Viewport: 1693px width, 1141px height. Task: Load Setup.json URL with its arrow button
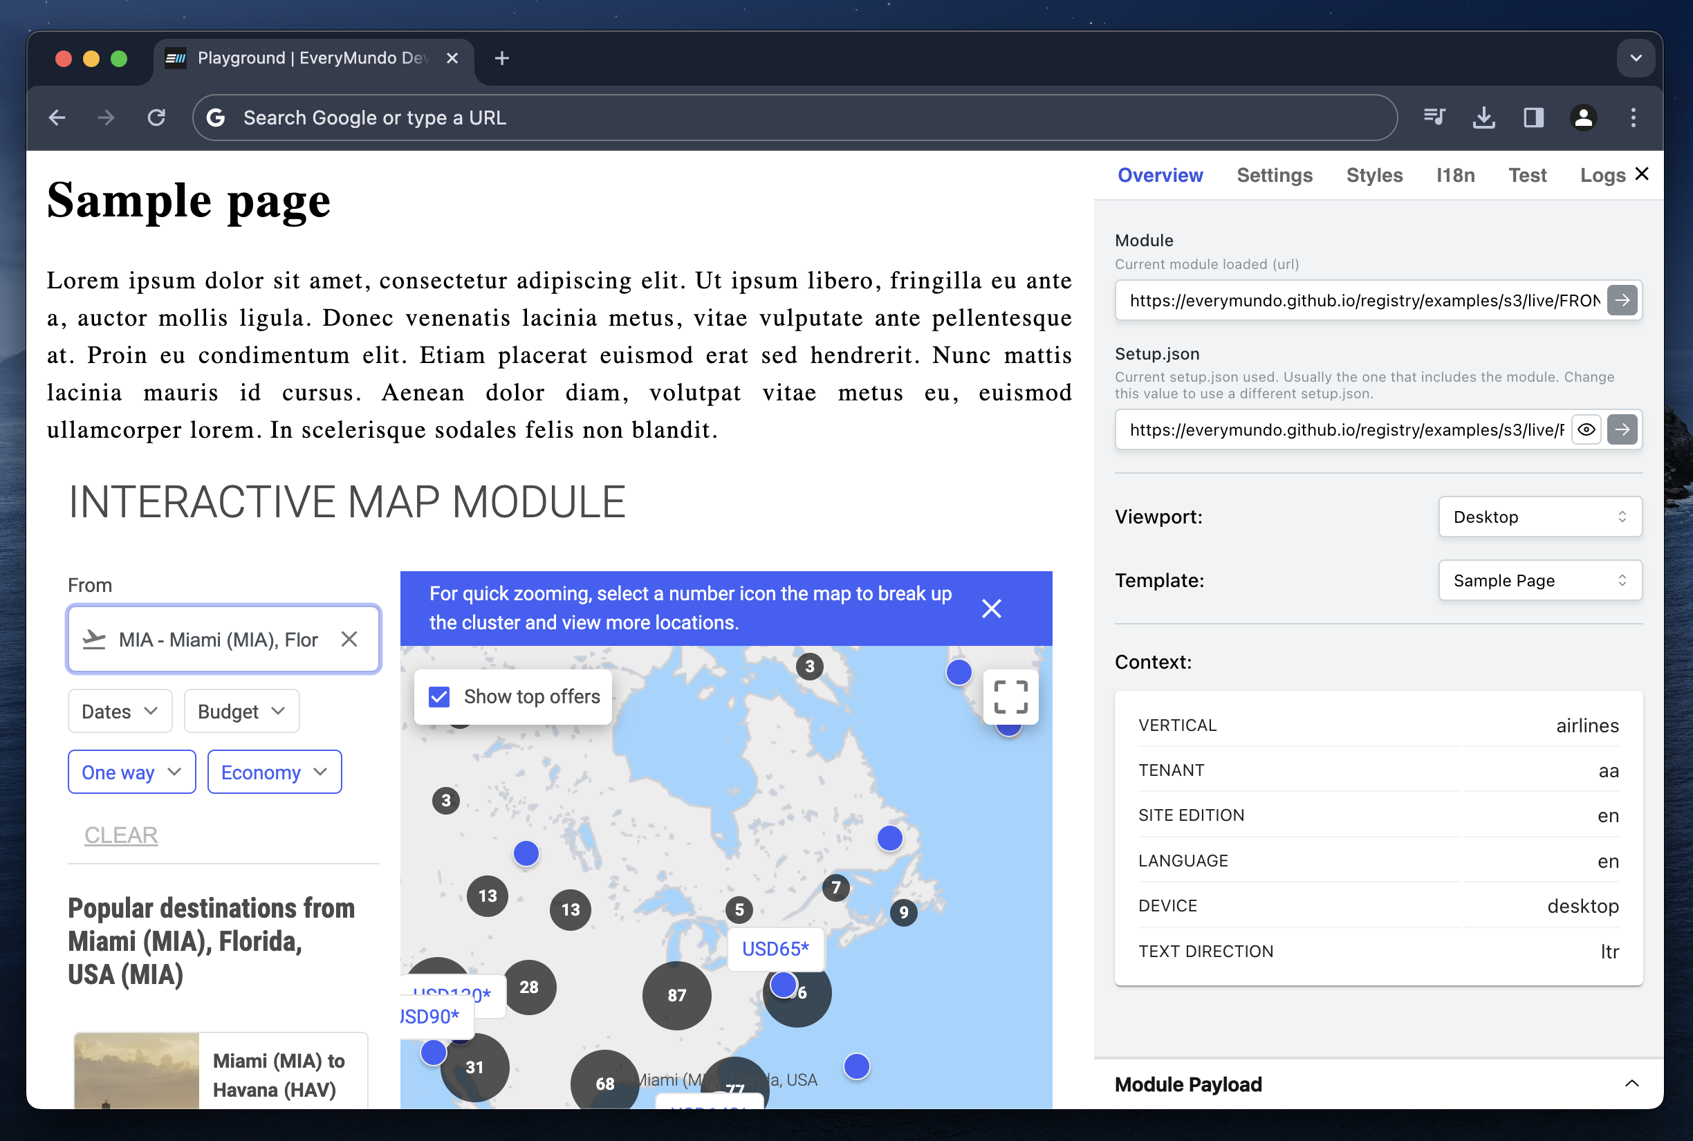point(1622,429)
